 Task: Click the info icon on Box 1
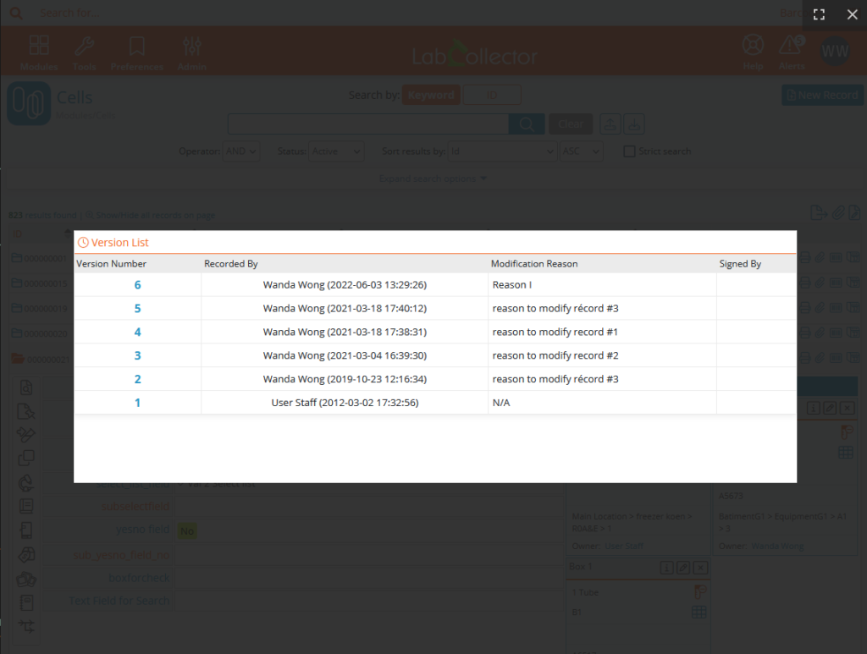tap(667, 567)
